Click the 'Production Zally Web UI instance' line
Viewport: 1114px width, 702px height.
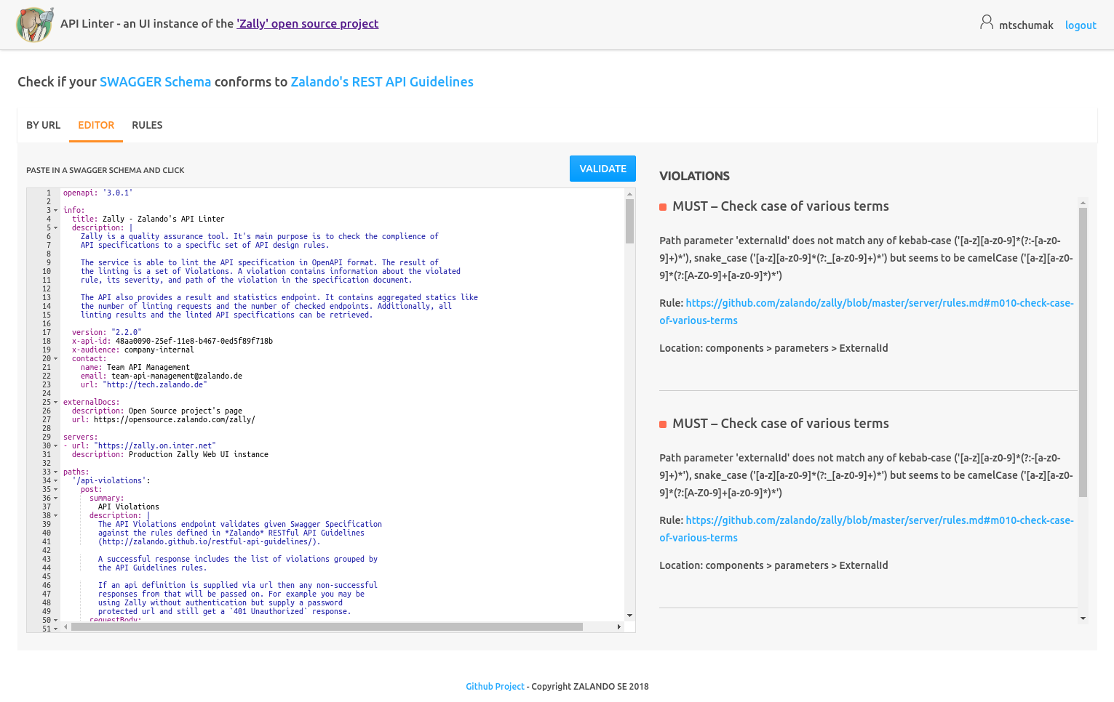coord(170,455)
